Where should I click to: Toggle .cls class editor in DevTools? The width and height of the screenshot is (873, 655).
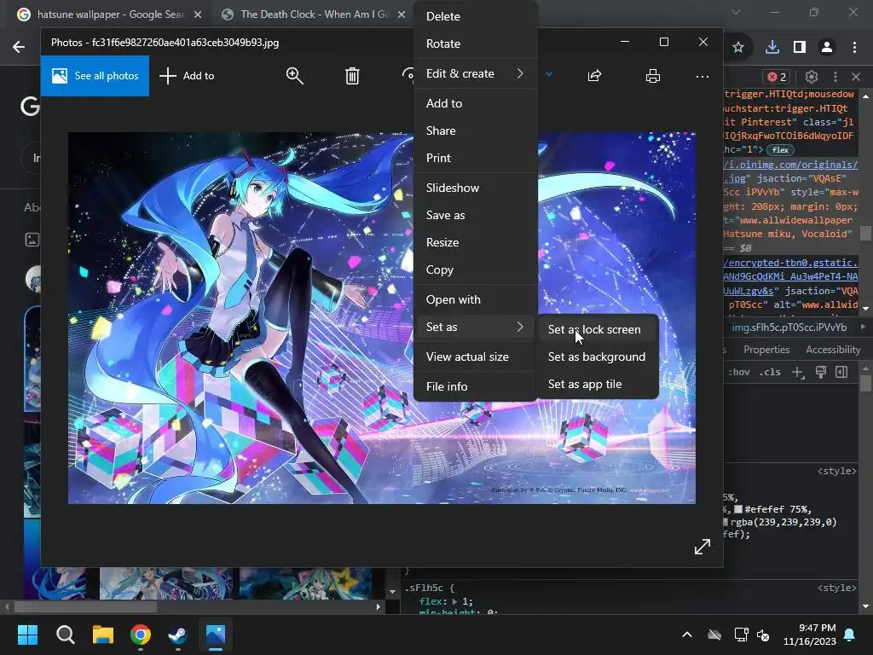[x=770, y=372]
